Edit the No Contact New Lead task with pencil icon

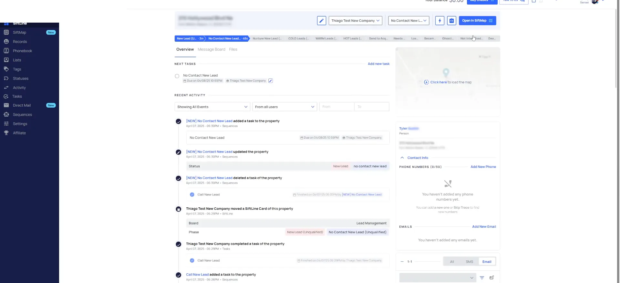[x=271, y=81]
